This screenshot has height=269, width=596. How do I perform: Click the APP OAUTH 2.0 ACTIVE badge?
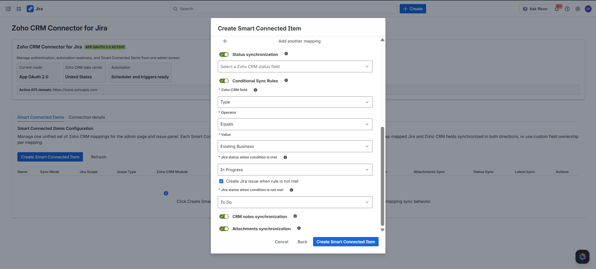tap(105, 47)
